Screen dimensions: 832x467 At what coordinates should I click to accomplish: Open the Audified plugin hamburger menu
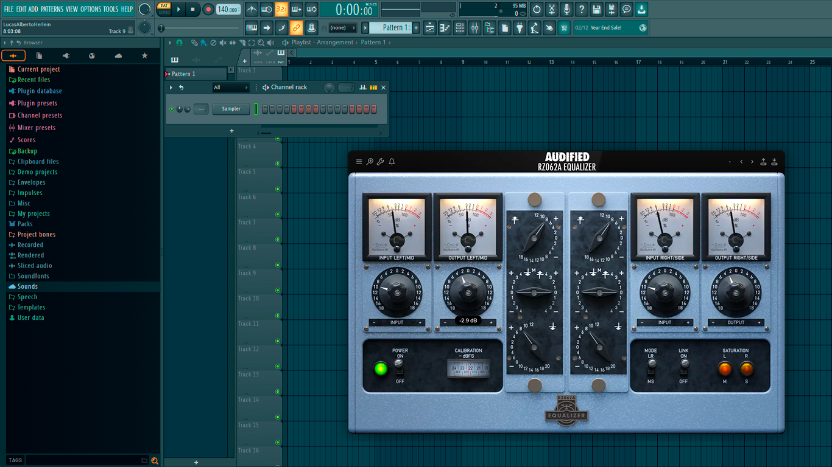[x=359, y=162]
